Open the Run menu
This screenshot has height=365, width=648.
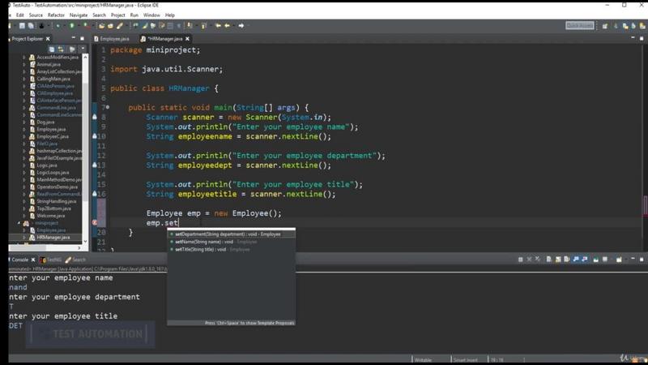pos(134,15)
